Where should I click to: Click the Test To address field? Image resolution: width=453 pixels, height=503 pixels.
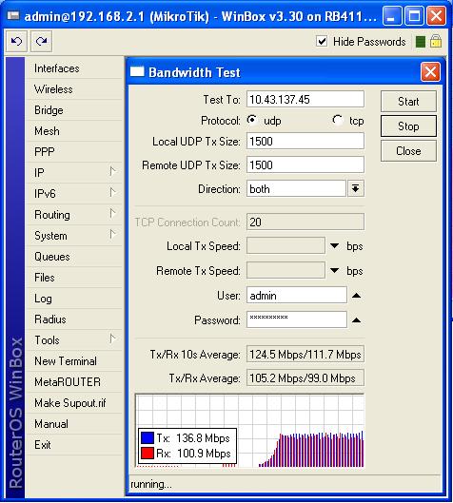305,100
